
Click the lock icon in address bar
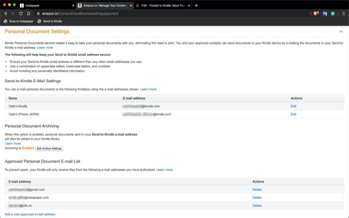pyautogui.click(x=38, y=13)
